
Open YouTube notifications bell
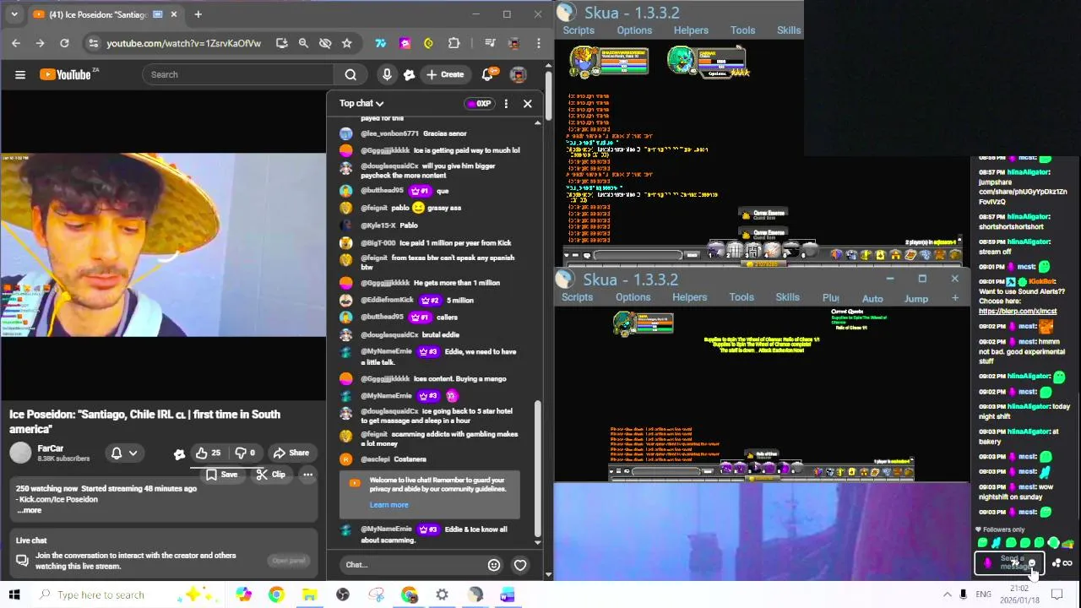[487, 74]
